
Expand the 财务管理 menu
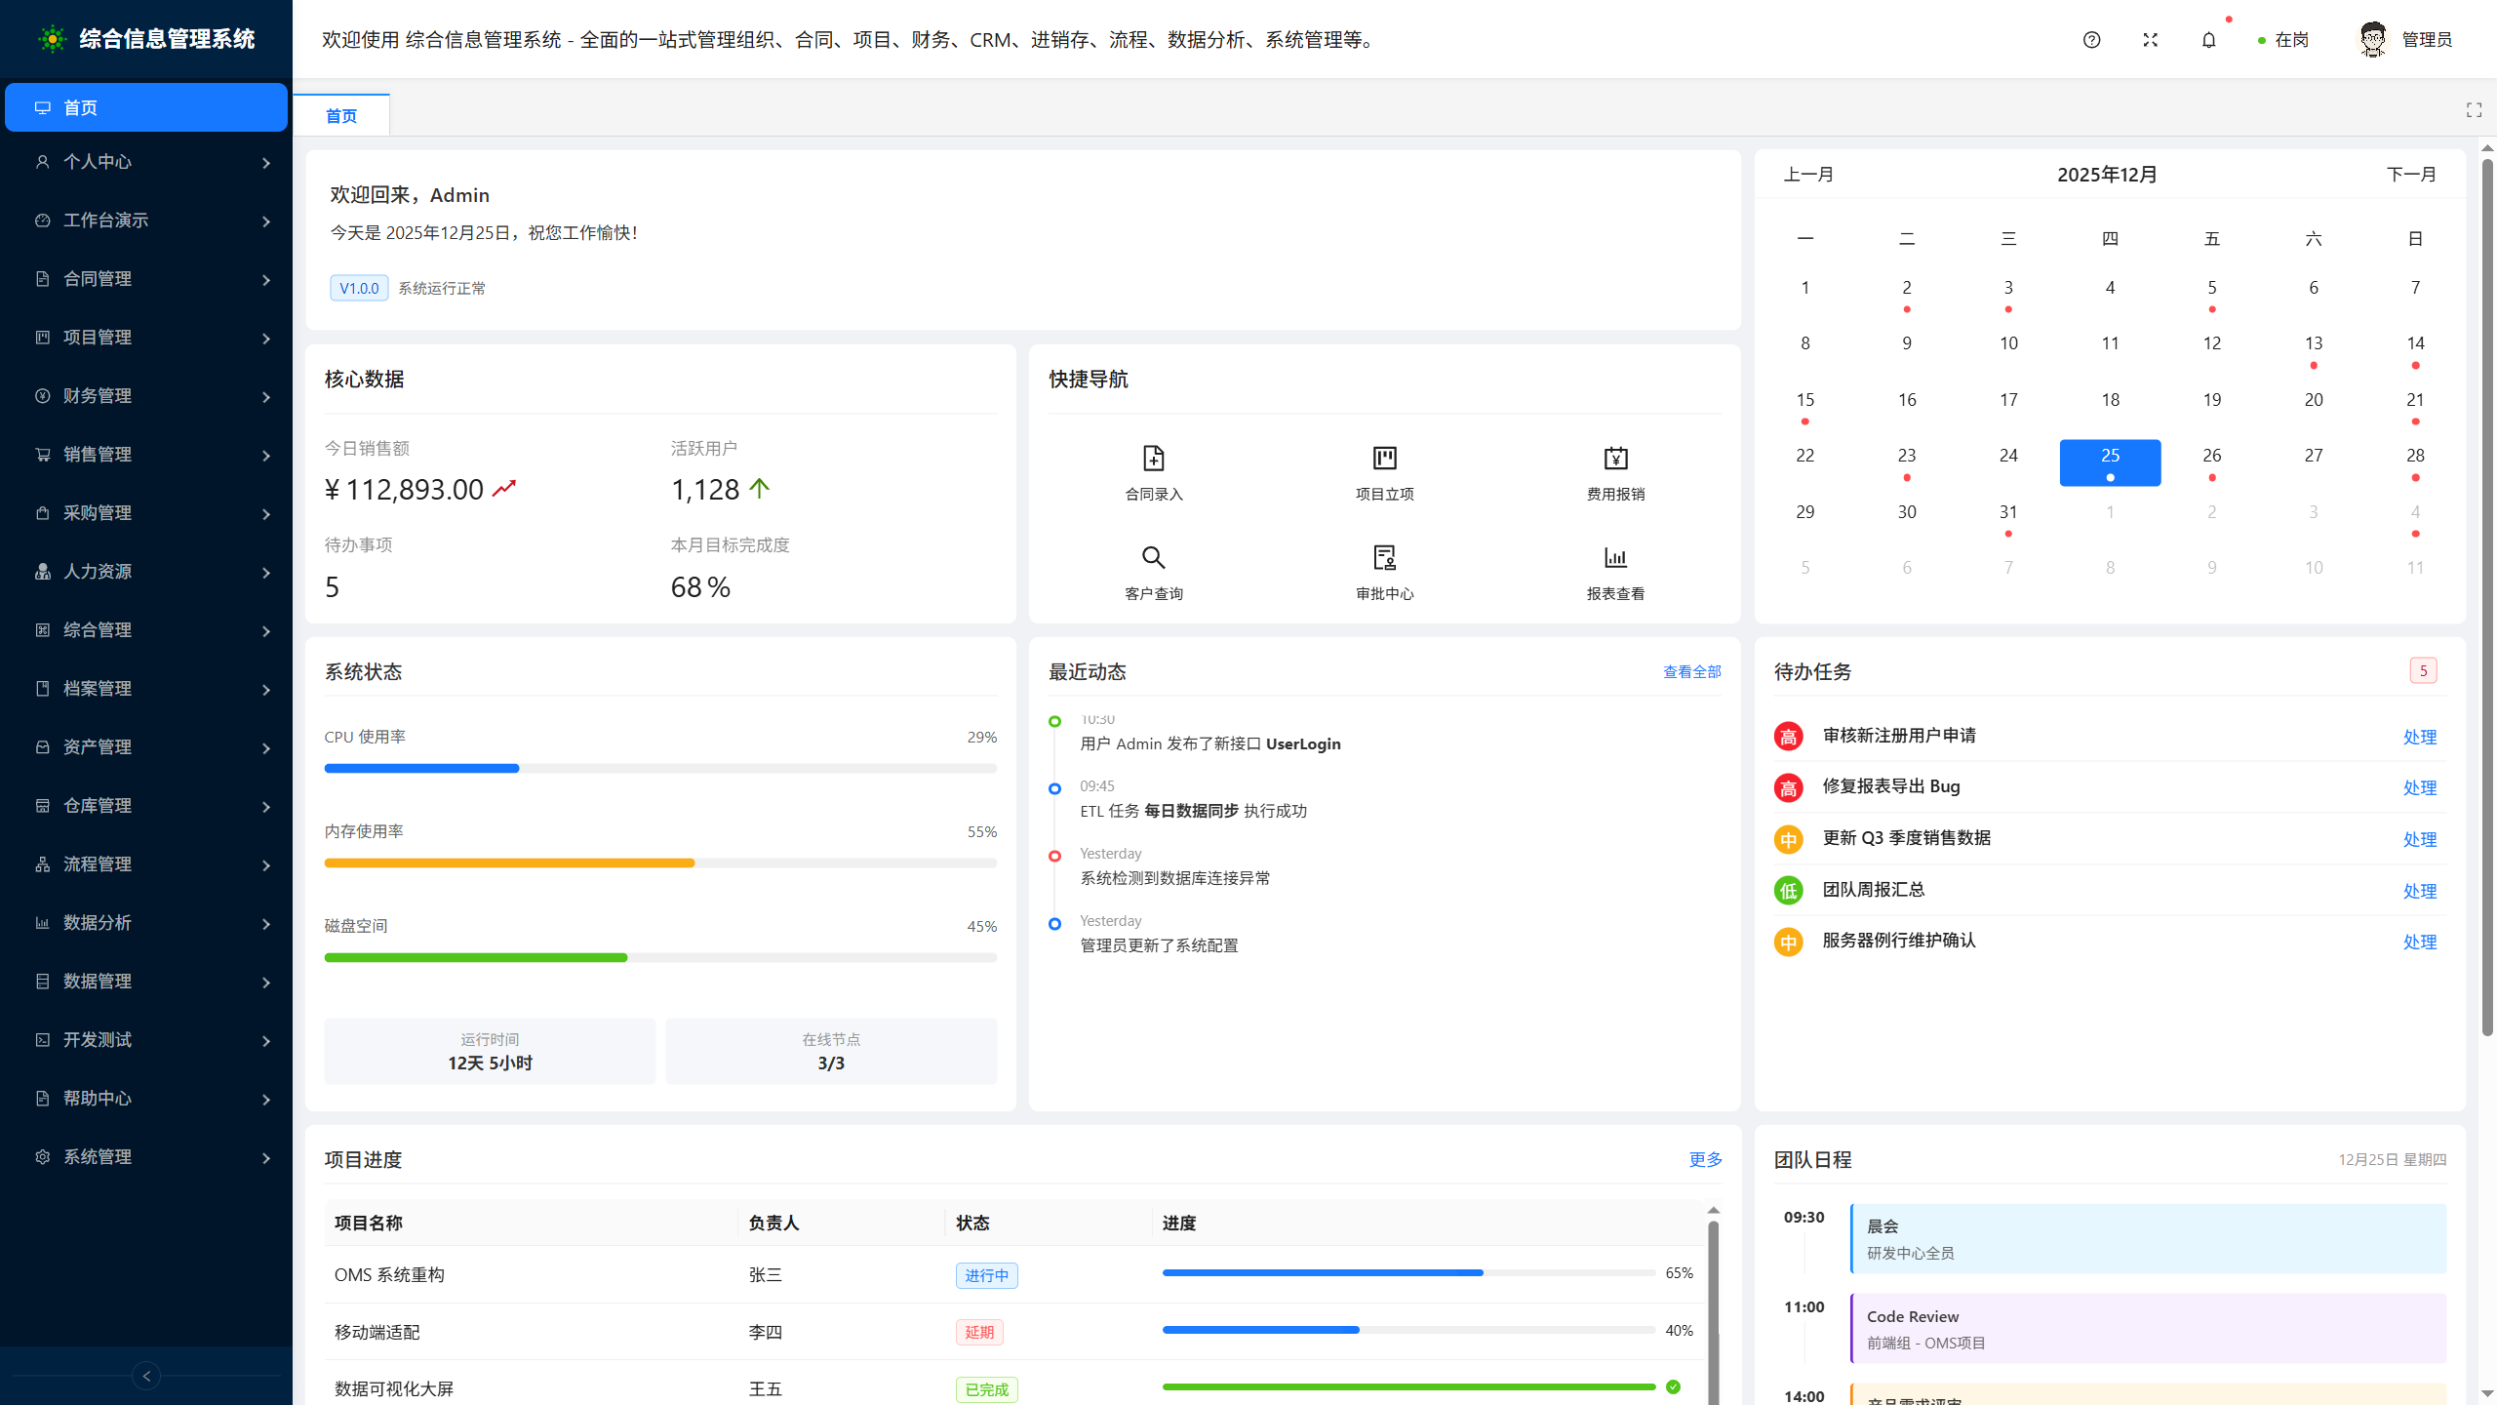tap(146, 396)
